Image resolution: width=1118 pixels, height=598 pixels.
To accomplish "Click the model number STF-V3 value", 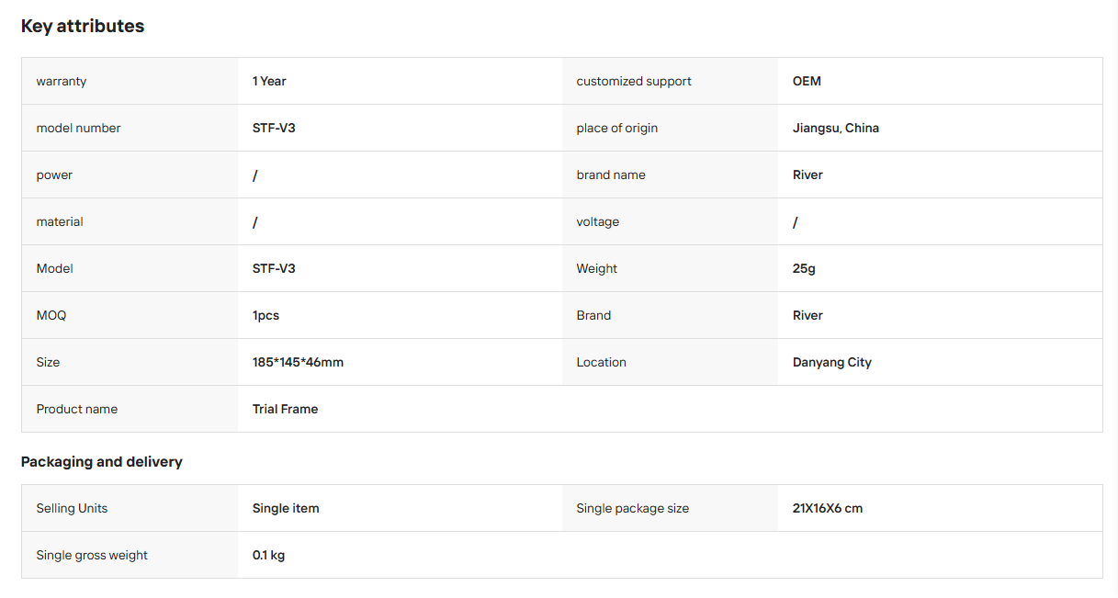I will point(274,128).
